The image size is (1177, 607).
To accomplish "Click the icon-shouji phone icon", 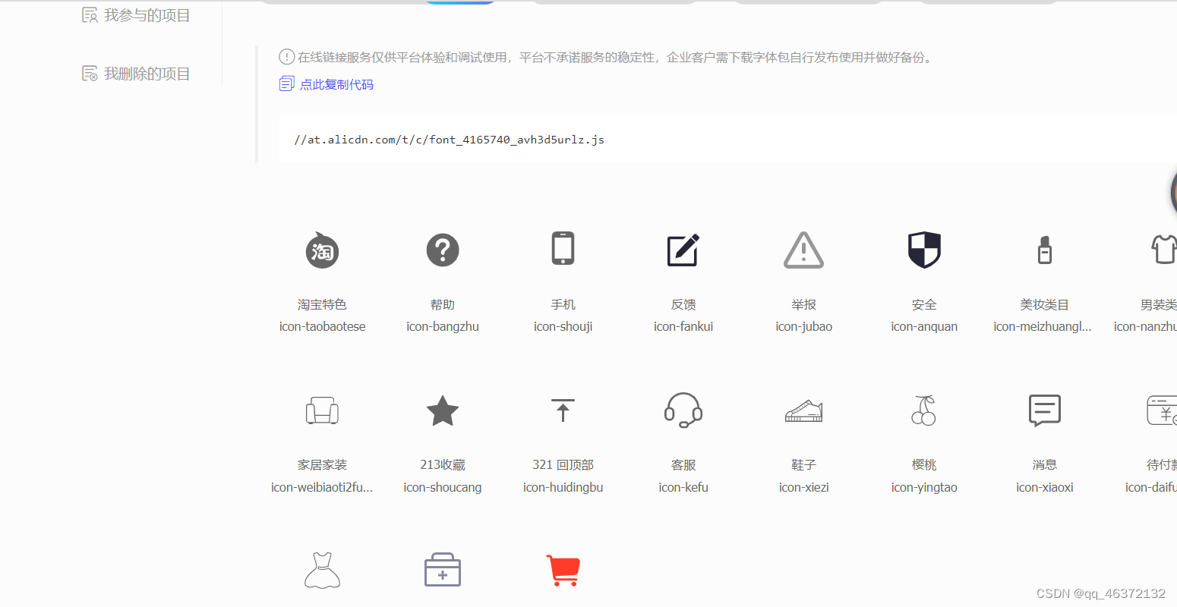I will pyautogui.click(x=563, y=247).
